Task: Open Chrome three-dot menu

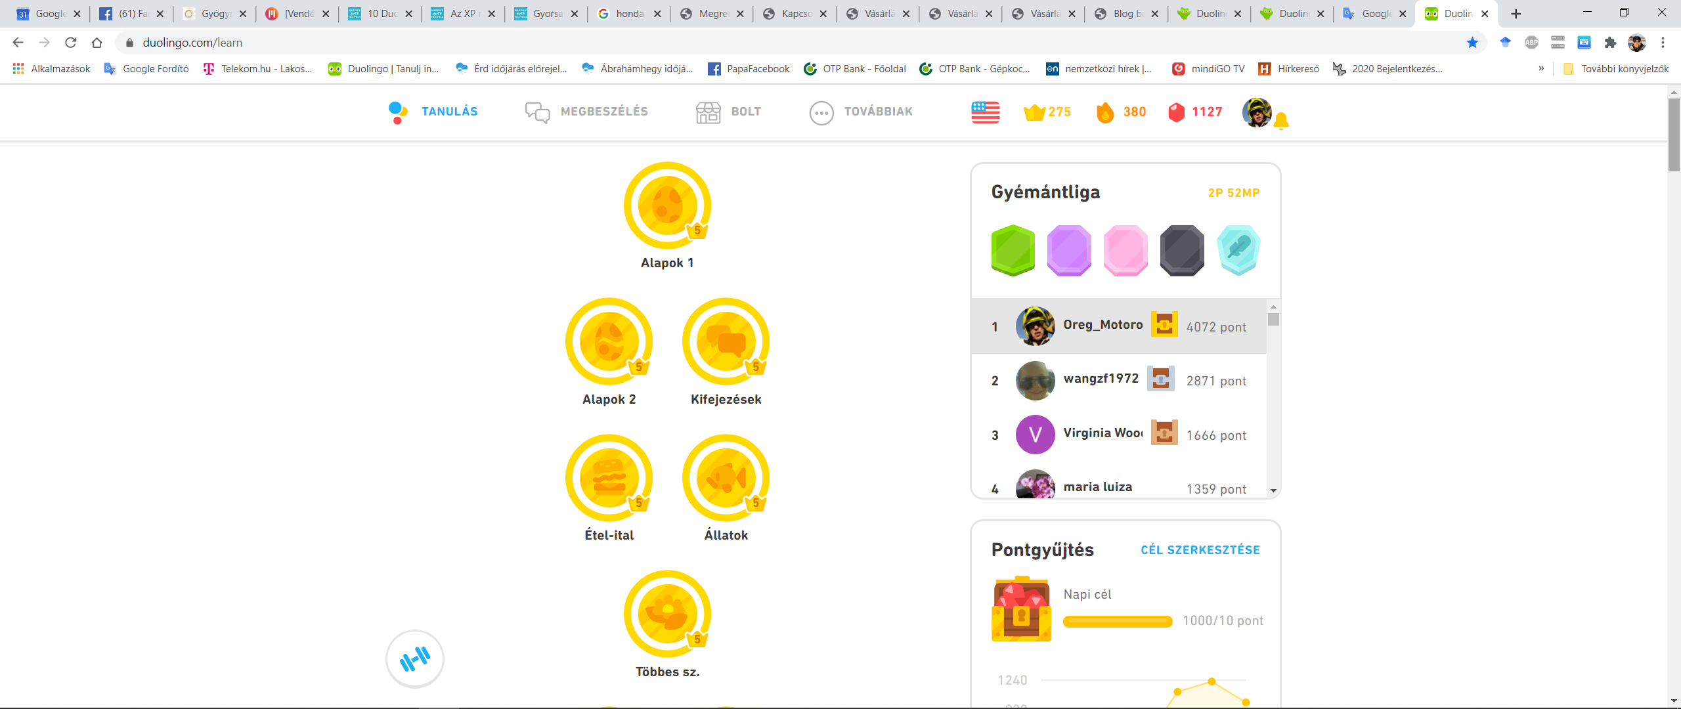Action: [1663, 43]
